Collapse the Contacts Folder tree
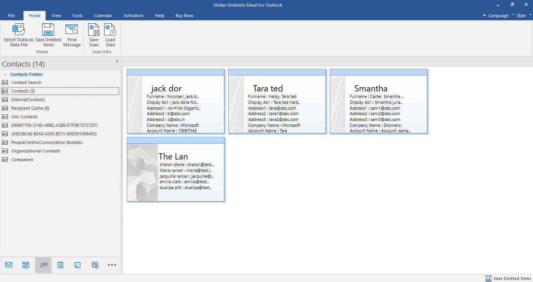Screen dimensions: 533x282 [5, 74]
